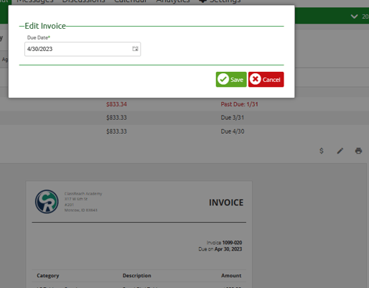
Task: Select the Due 4/30 invoice row
Action: (x=184, y=131)
